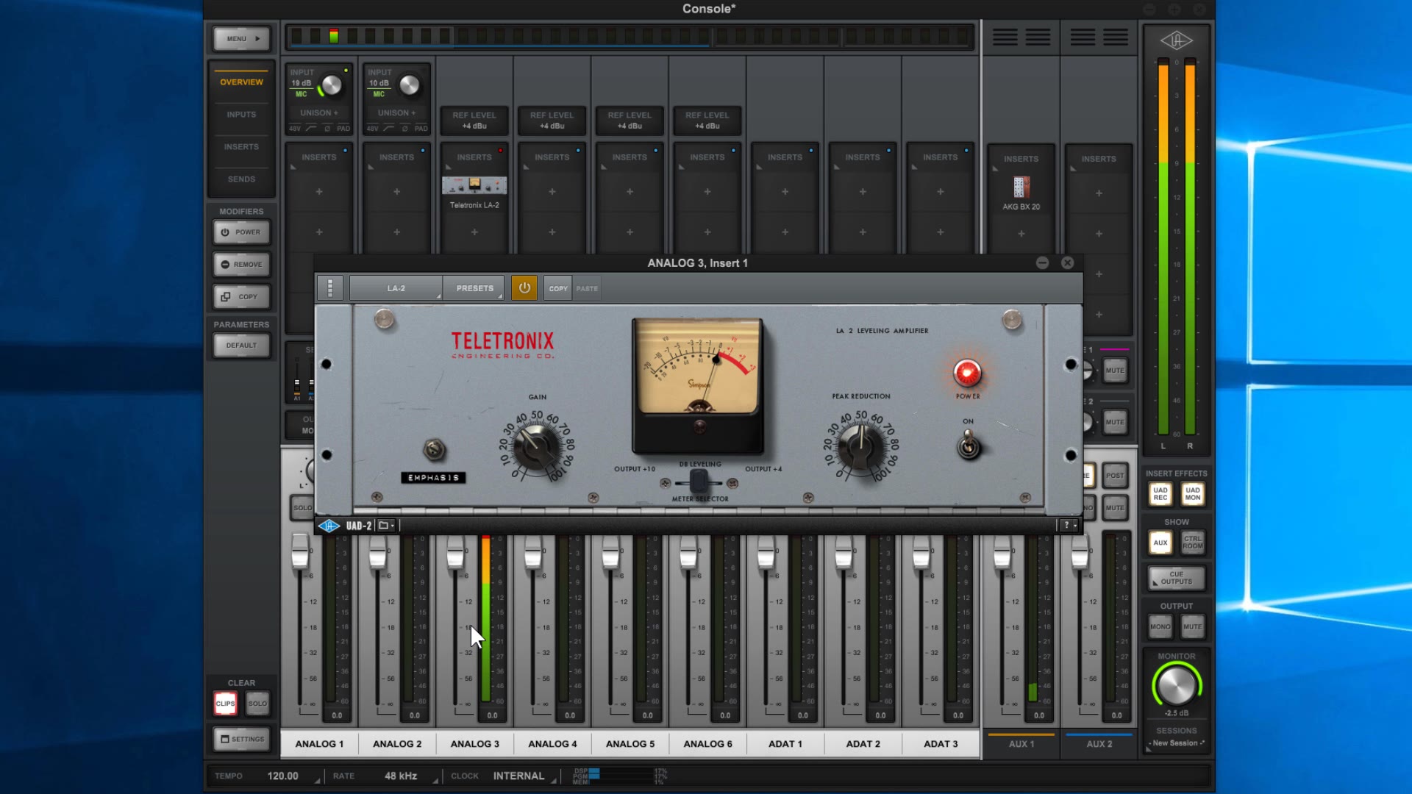The width and height of the screenshot is (1412, 794).
Task: Click the red power lamp on LA-2
Action: tap(967, 373)
